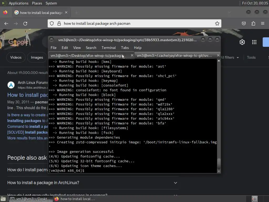Expand 'How to install a package in ArchLinux?'

pos(93,183)
